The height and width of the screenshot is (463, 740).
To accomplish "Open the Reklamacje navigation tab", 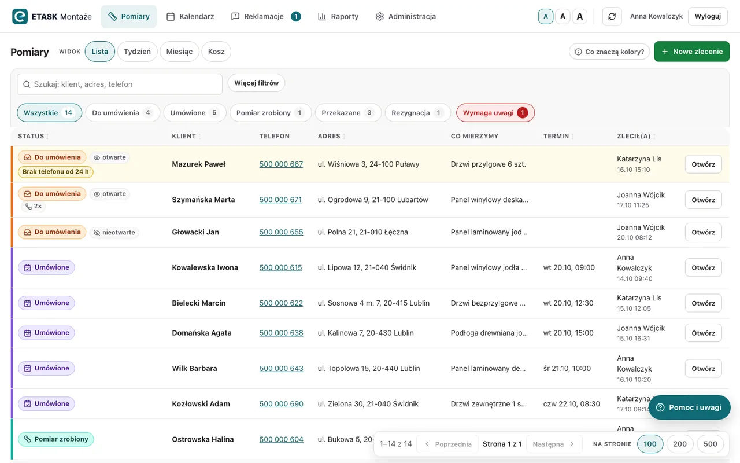I will (265, 16).
